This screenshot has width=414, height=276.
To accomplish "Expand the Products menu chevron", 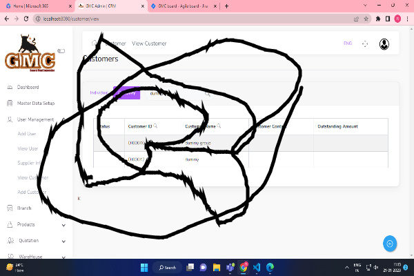I will pos(63,224).
